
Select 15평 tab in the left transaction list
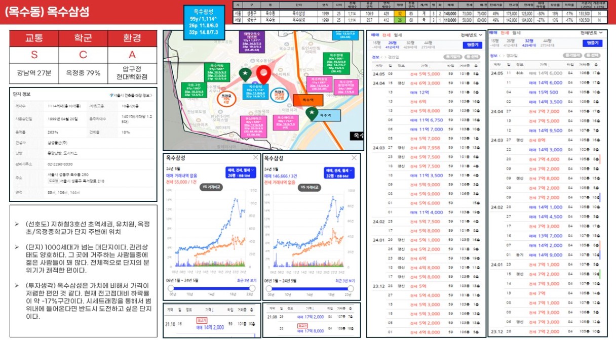click(x=376, y=45)
